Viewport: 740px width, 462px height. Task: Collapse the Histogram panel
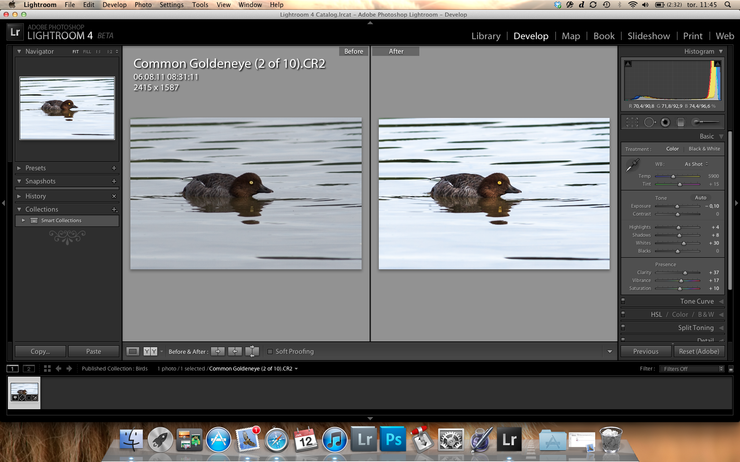tap(721, 51)
